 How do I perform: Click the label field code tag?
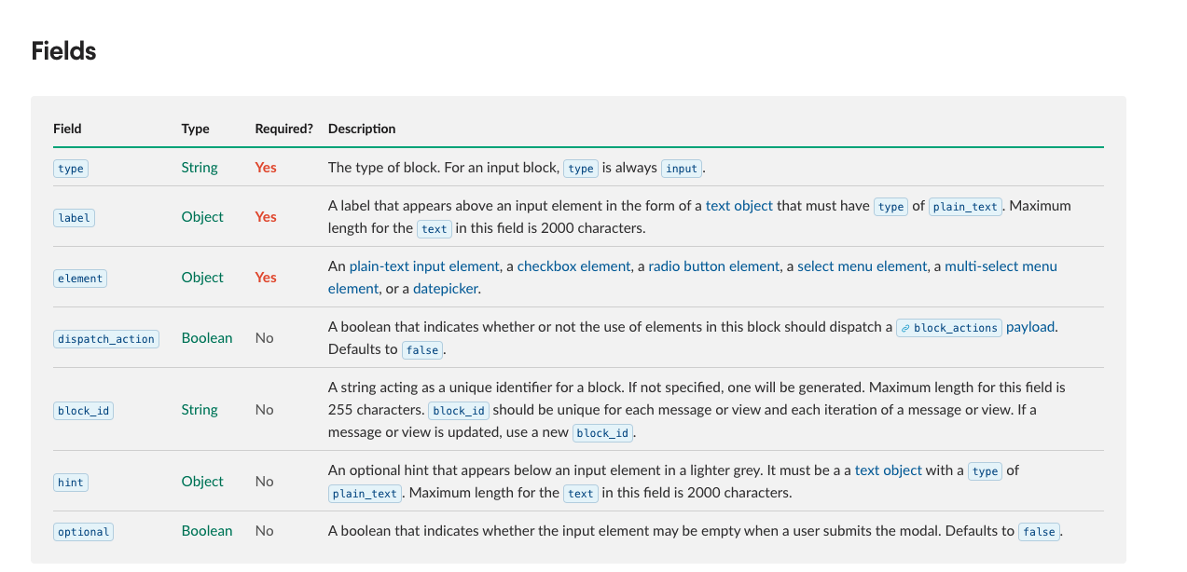74,217
